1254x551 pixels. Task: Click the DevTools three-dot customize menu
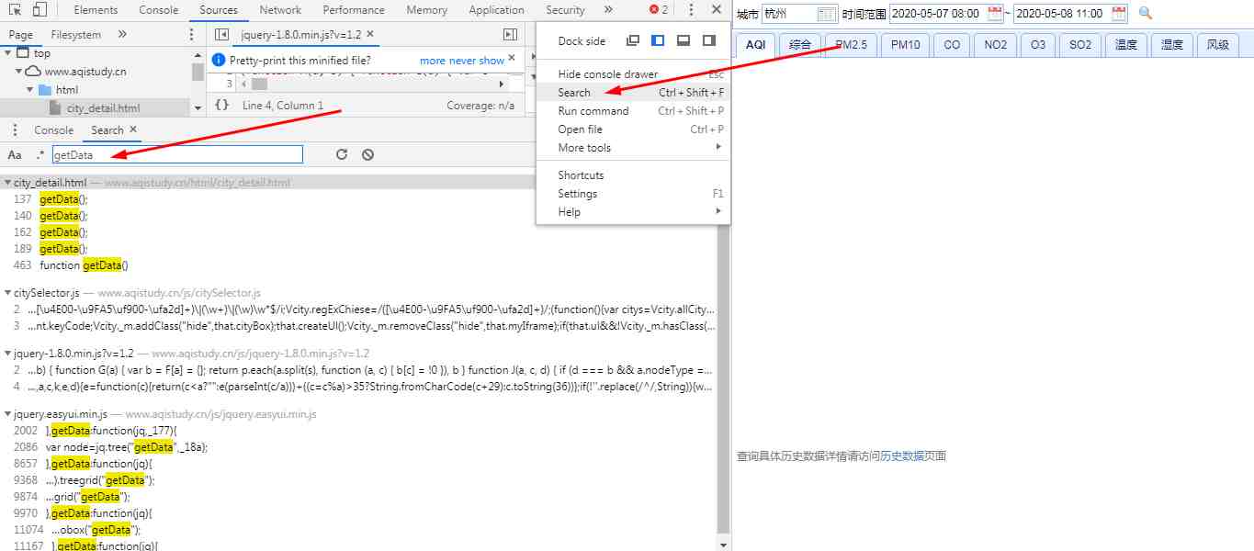tap(690, 10)
